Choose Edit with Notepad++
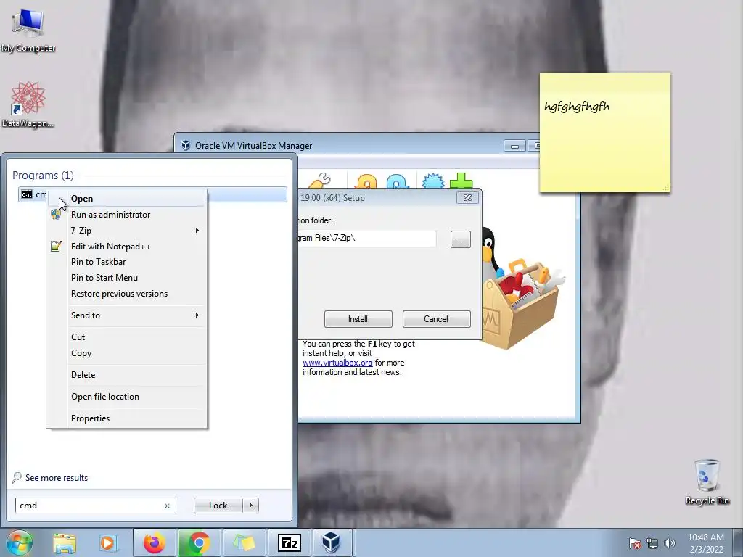Image resolution: width=743 pixels, height=557 pixels. [x=126, y=247]
